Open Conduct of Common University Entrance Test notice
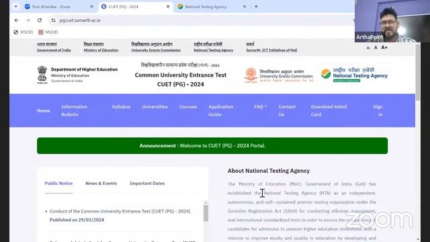The width and height of the screenshot is (430, 242). click(x=120, y=211)
